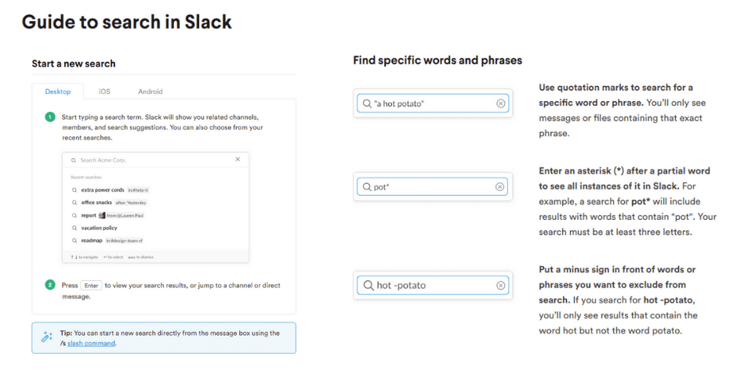Click the clear icon in hot -potato search

[501, 286]
